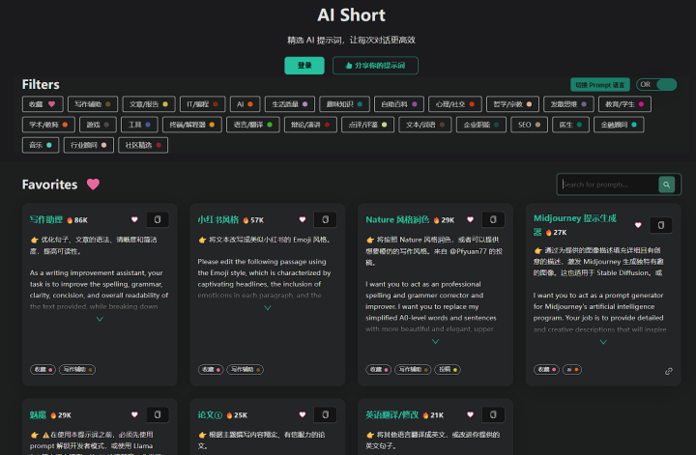Viewport: 696px width, 455px height.
Task: Click the link icon on Midjourney card
Action: (669, 370)
